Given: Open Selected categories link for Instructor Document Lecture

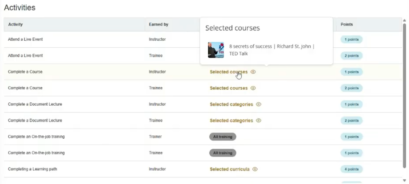Looking at the screenshot, I should (x=231, y=104).
